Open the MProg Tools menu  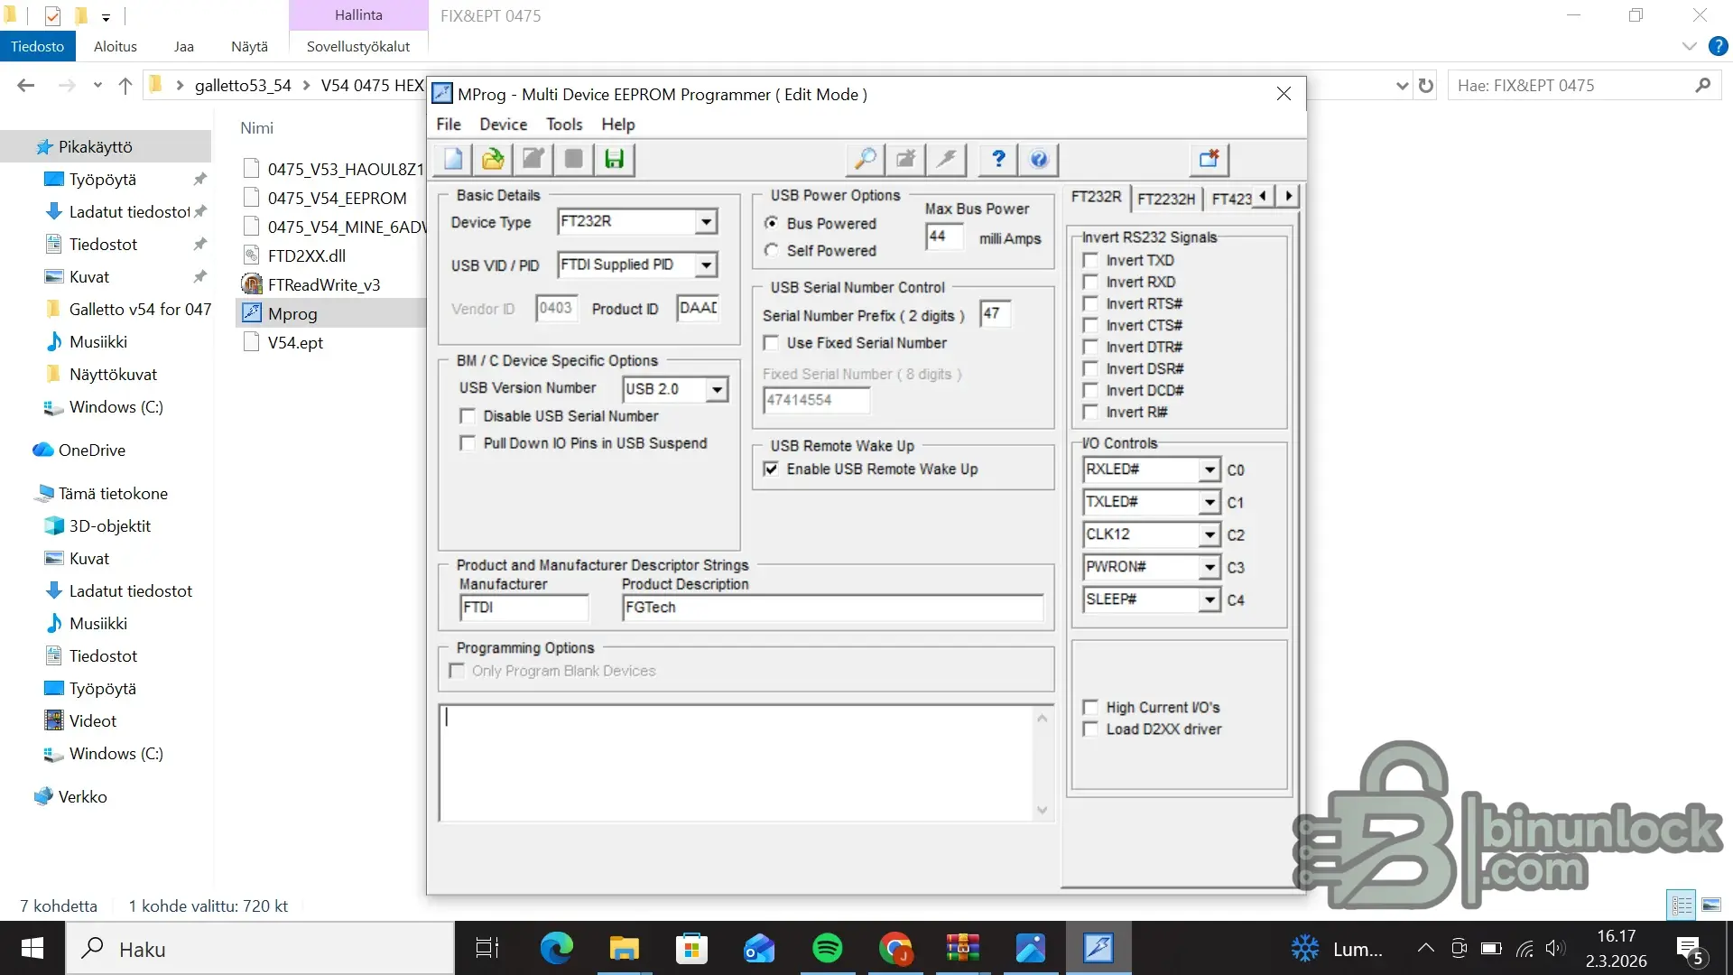pyautogui.click(x=564, y=125)
